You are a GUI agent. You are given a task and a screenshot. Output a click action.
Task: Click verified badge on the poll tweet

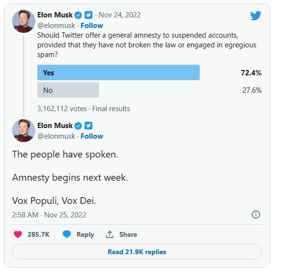[x=78, y=15]
